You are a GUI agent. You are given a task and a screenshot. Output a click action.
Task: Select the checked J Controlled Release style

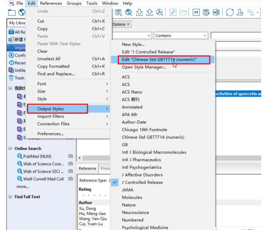pos(162,182)
